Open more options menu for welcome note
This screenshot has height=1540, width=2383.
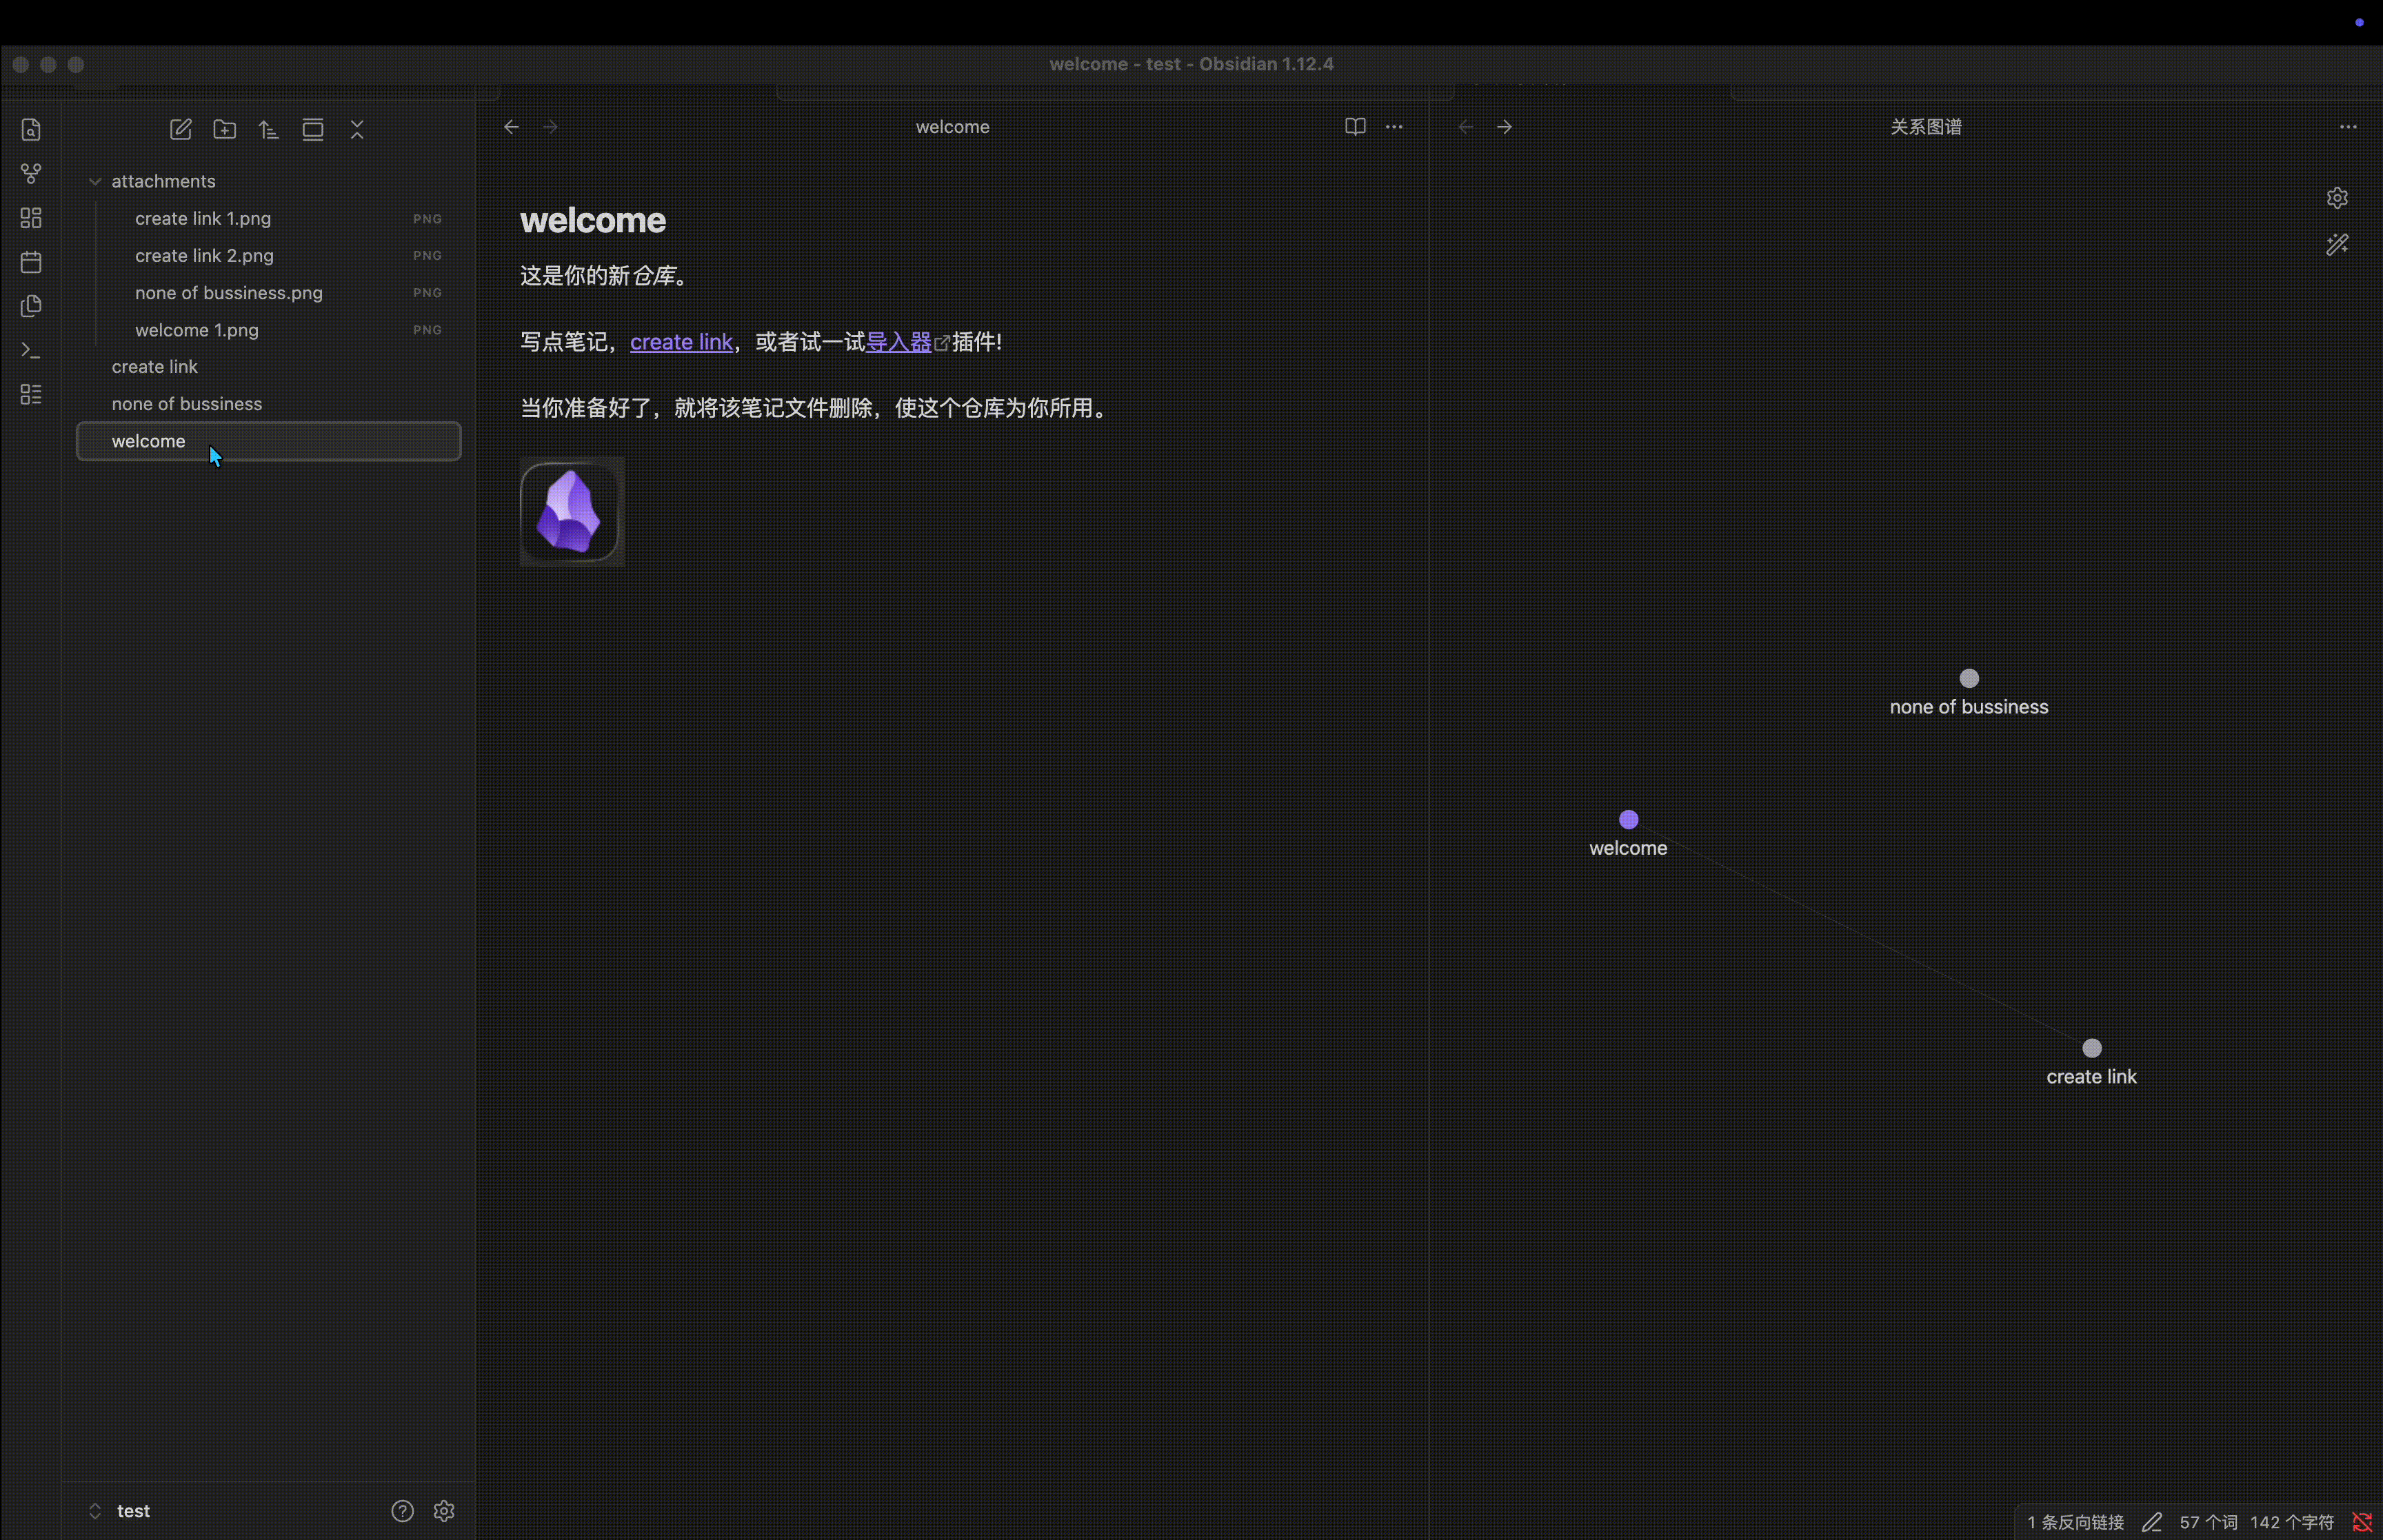[1394, 127]
